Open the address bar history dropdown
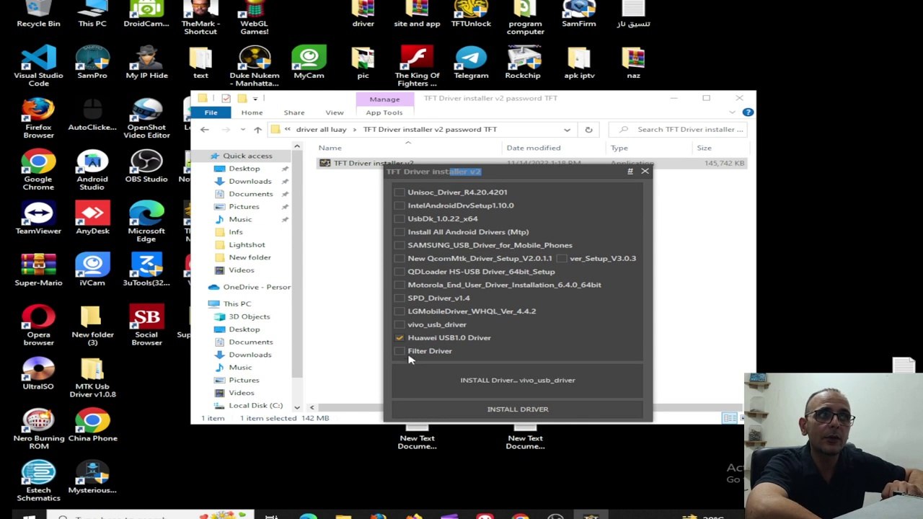Viewport: 923px width, 519px height. click(x=567, y=130)
